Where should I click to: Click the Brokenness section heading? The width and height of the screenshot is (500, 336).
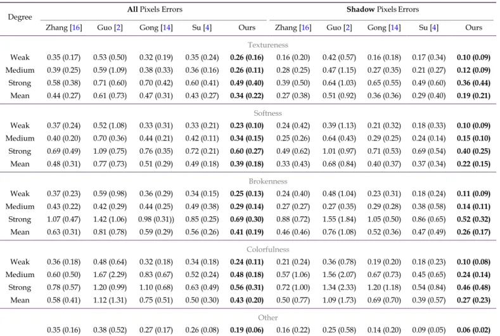point(268,181)
